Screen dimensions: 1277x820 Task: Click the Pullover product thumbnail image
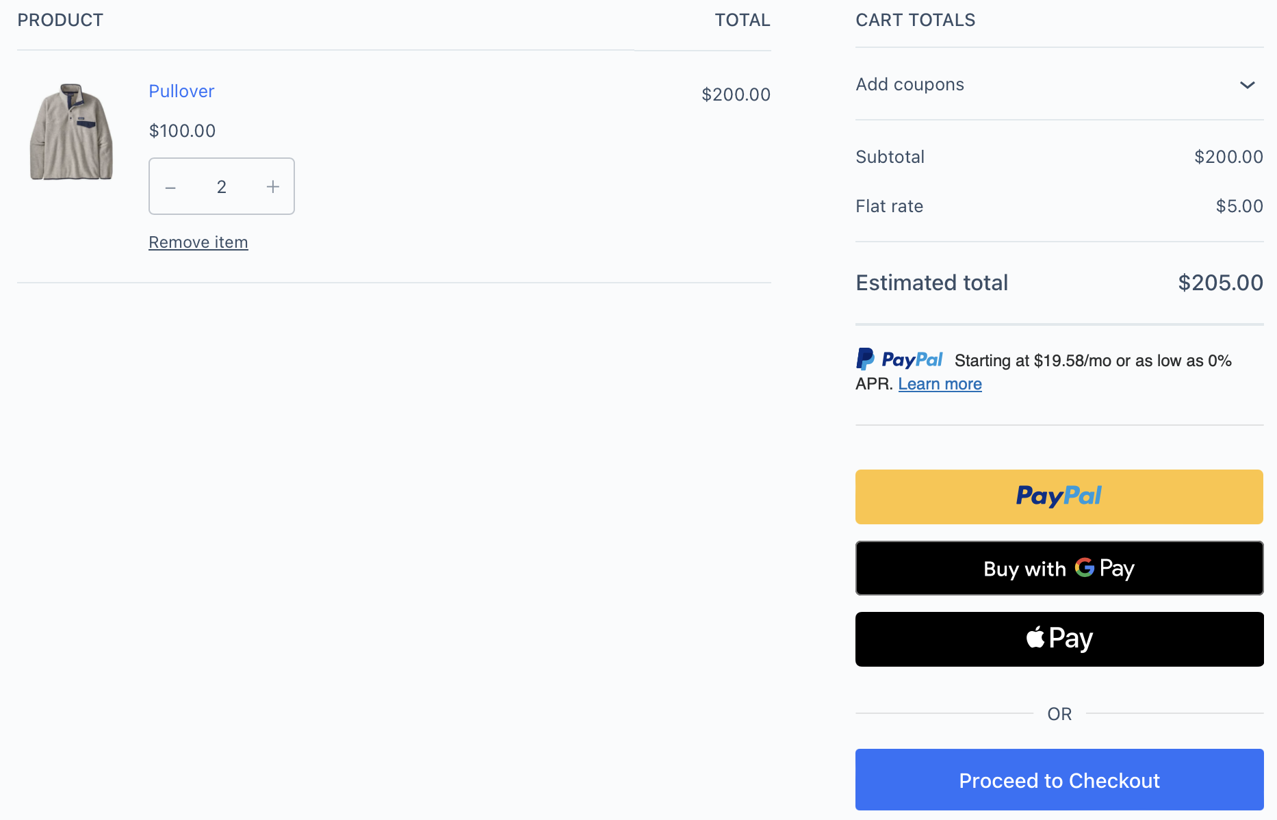(70, 132)
